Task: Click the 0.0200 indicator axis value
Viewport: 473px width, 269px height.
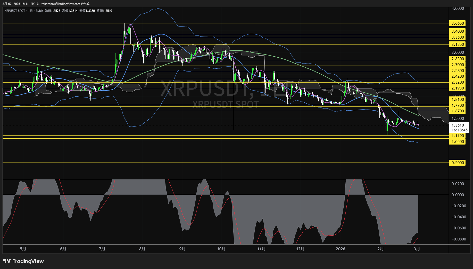Action: coord(458,184)
